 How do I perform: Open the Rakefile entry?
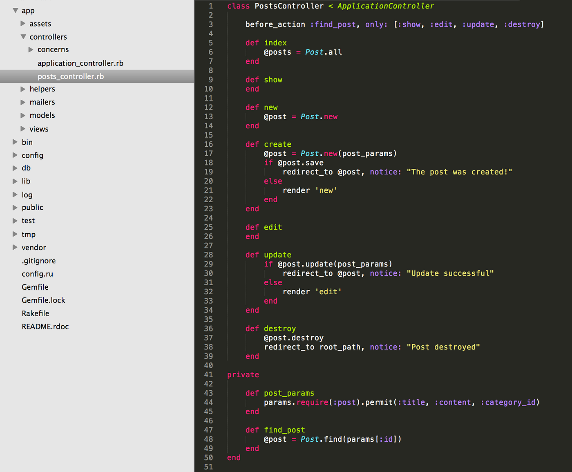(x=36, y=313)
